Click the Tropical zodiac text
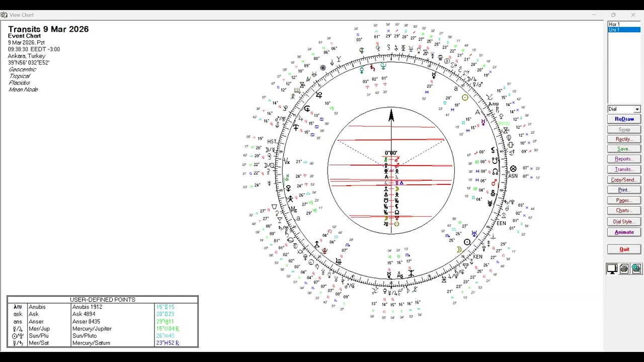 point(19,76)
